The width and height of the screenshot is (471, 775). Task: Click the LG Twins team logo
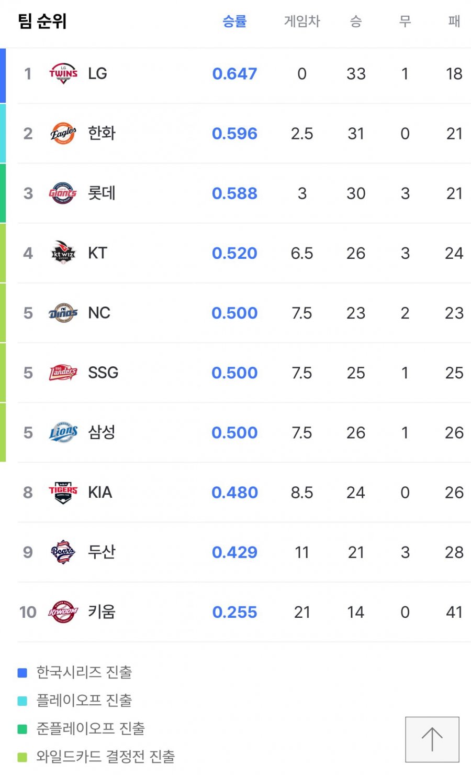(x=63, y=74)
